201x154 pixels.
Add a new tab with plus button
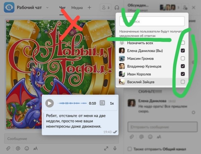[89, 7]
